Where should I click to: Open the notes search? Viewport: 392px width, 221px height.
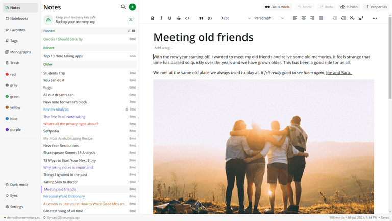[123, 7]
